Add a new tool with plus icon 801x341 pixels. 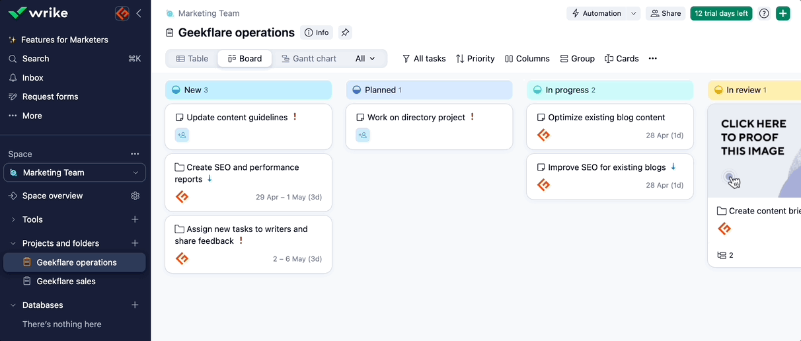tap(135, 219)
